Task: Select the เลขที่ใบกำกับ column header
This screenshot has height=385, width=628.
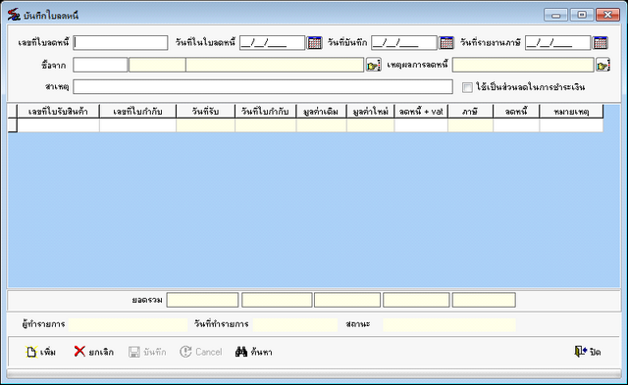Action: (x=137, y=112)
